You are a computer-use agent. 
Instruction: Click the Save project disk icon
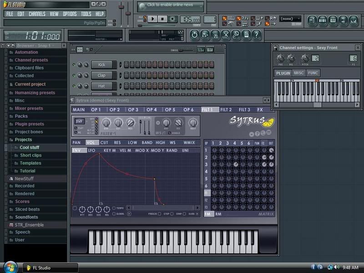coord(215,35)
